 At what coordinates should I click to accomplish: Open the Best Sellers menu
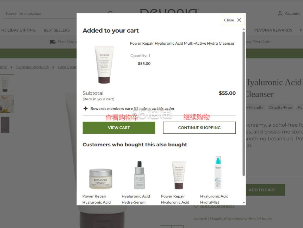(x=57, y=30)
